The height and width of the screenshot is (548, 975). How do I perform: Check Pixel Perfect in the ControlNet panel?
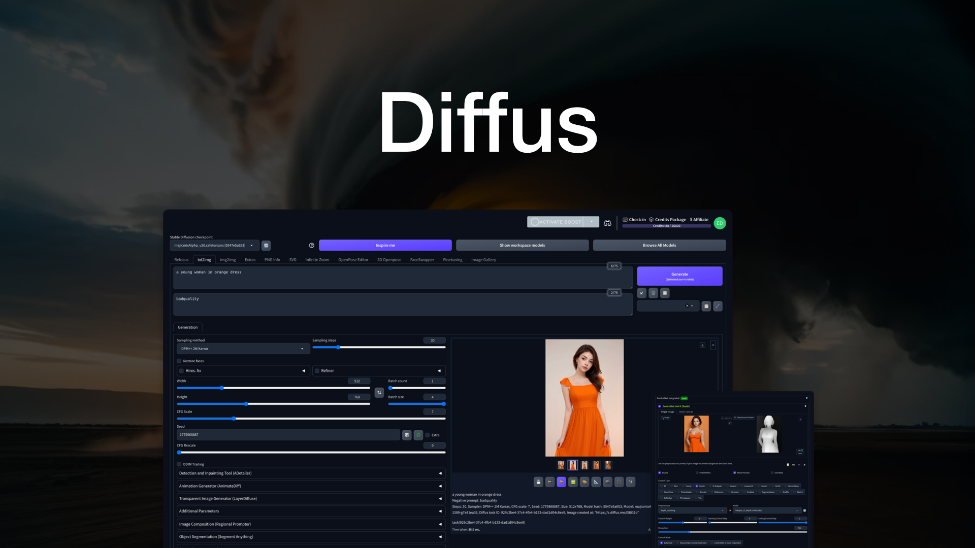pos(697,472)
